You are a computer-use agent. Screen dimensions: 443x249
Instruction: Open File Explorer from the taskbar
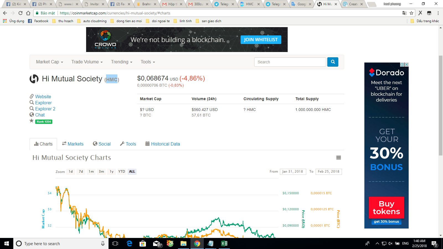click(x=183, y=243)
